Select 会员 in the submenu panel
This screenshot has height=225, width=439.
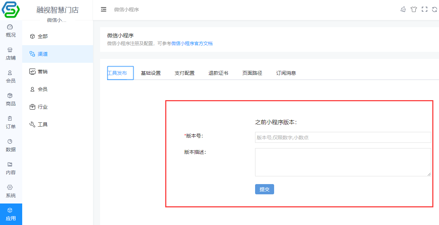[57, 89]
